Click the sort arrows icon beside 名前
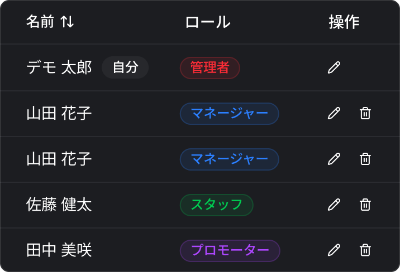This screenshot has height=272, width=400. (x=67, y=22)
